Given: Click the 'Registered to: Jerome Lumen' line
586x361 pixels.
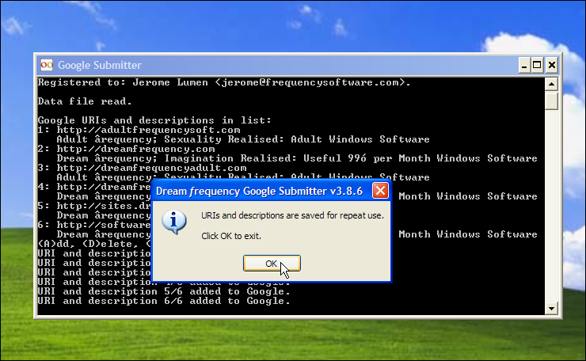Looking at the screenshot, I should (x=224, y=82).
